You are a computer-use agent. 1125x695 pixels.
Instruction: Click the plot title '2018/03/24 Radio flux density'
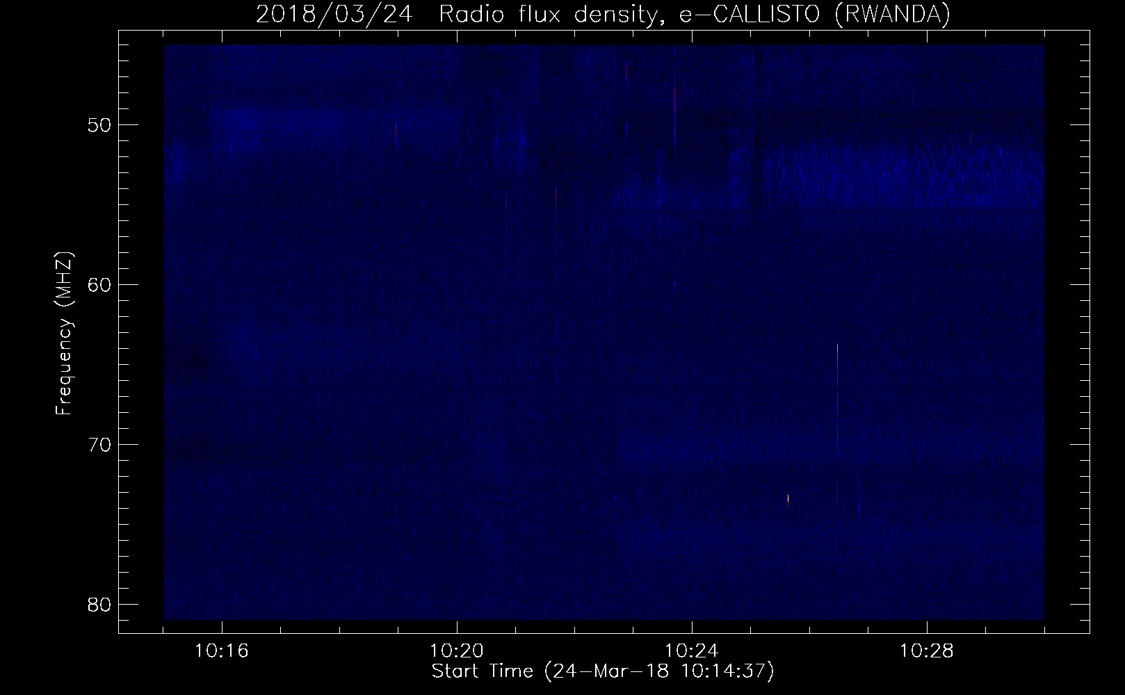[x=455, y=15]
